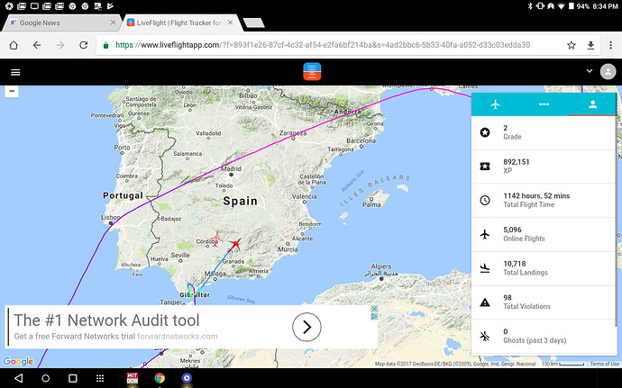622x388 pixels.
Task: Click the LiveFlight logo icon
Action: [x=312, y=72]
